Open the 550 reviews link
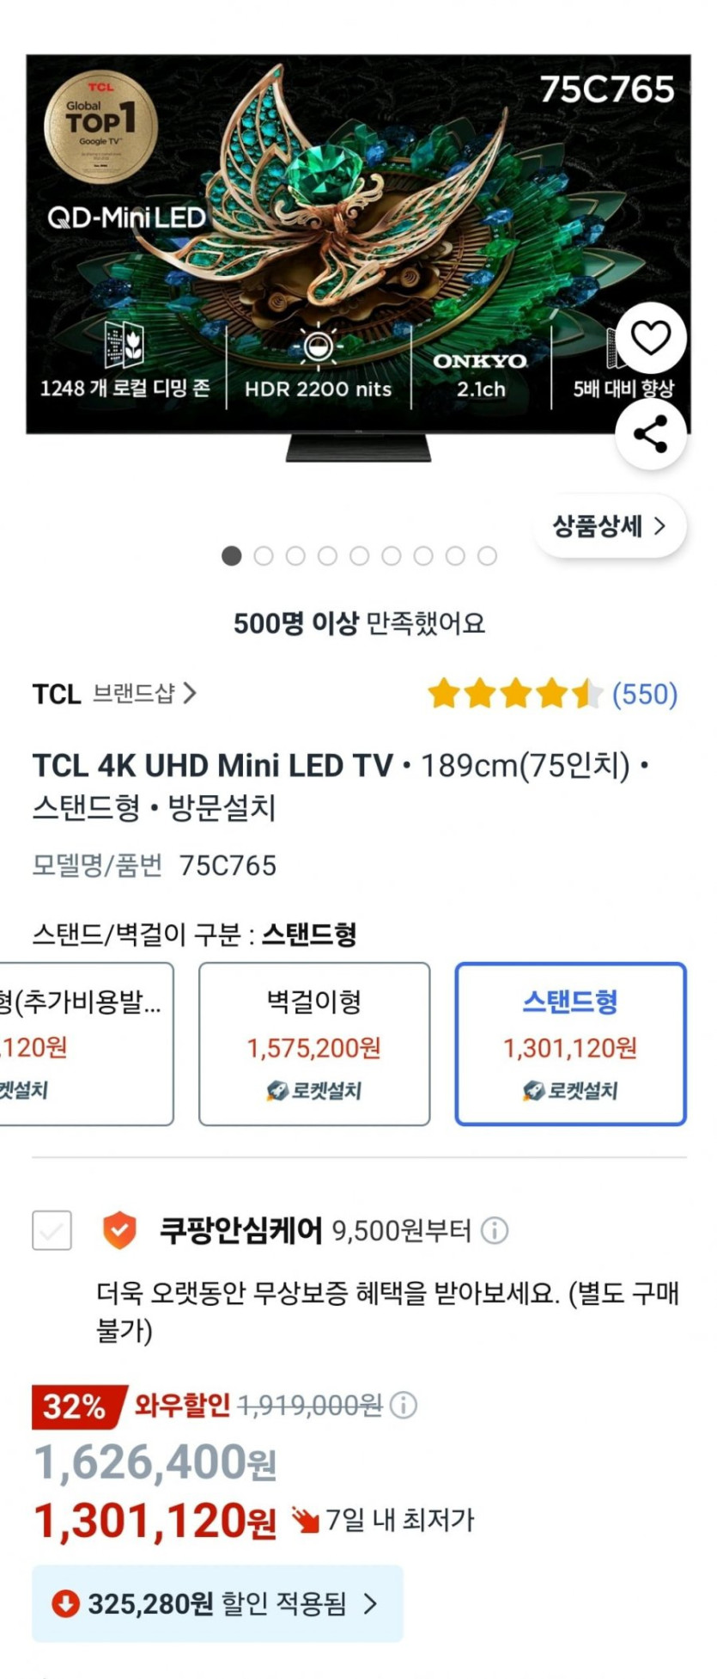 pyautogui.click(x=644, y=694)
